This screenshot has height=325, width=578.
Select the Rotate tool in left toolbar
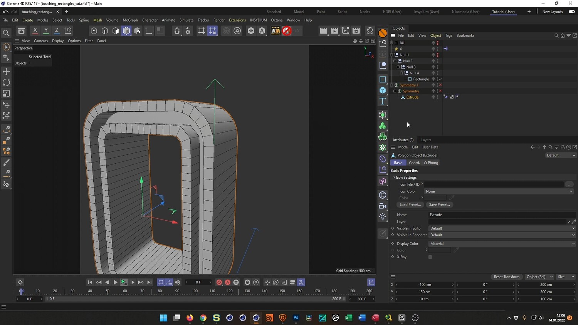[x=6, y=82]
